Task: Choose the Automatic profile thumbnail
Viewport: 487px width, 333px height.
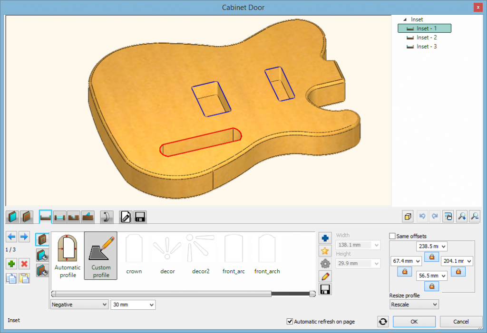Action: point(68,256)
